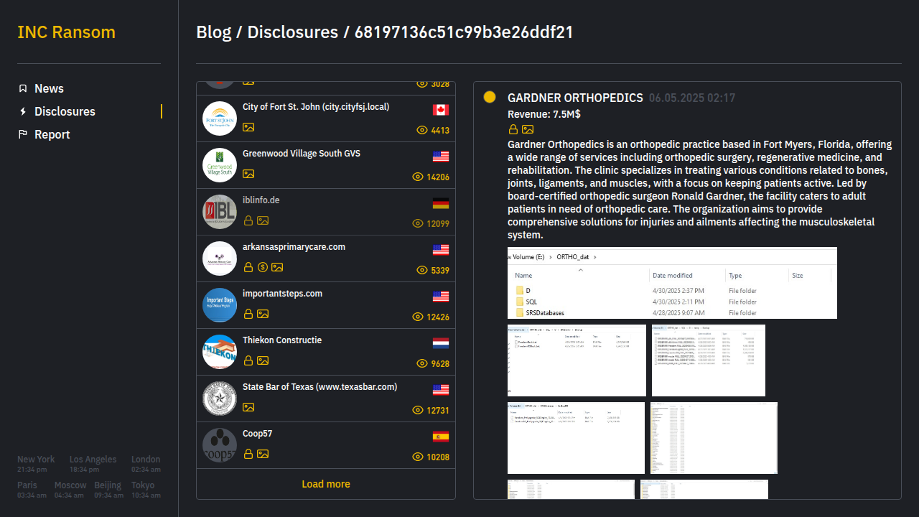Click the image icon under Greenwood Village South
Screen dimensions: 919x517
248,174
